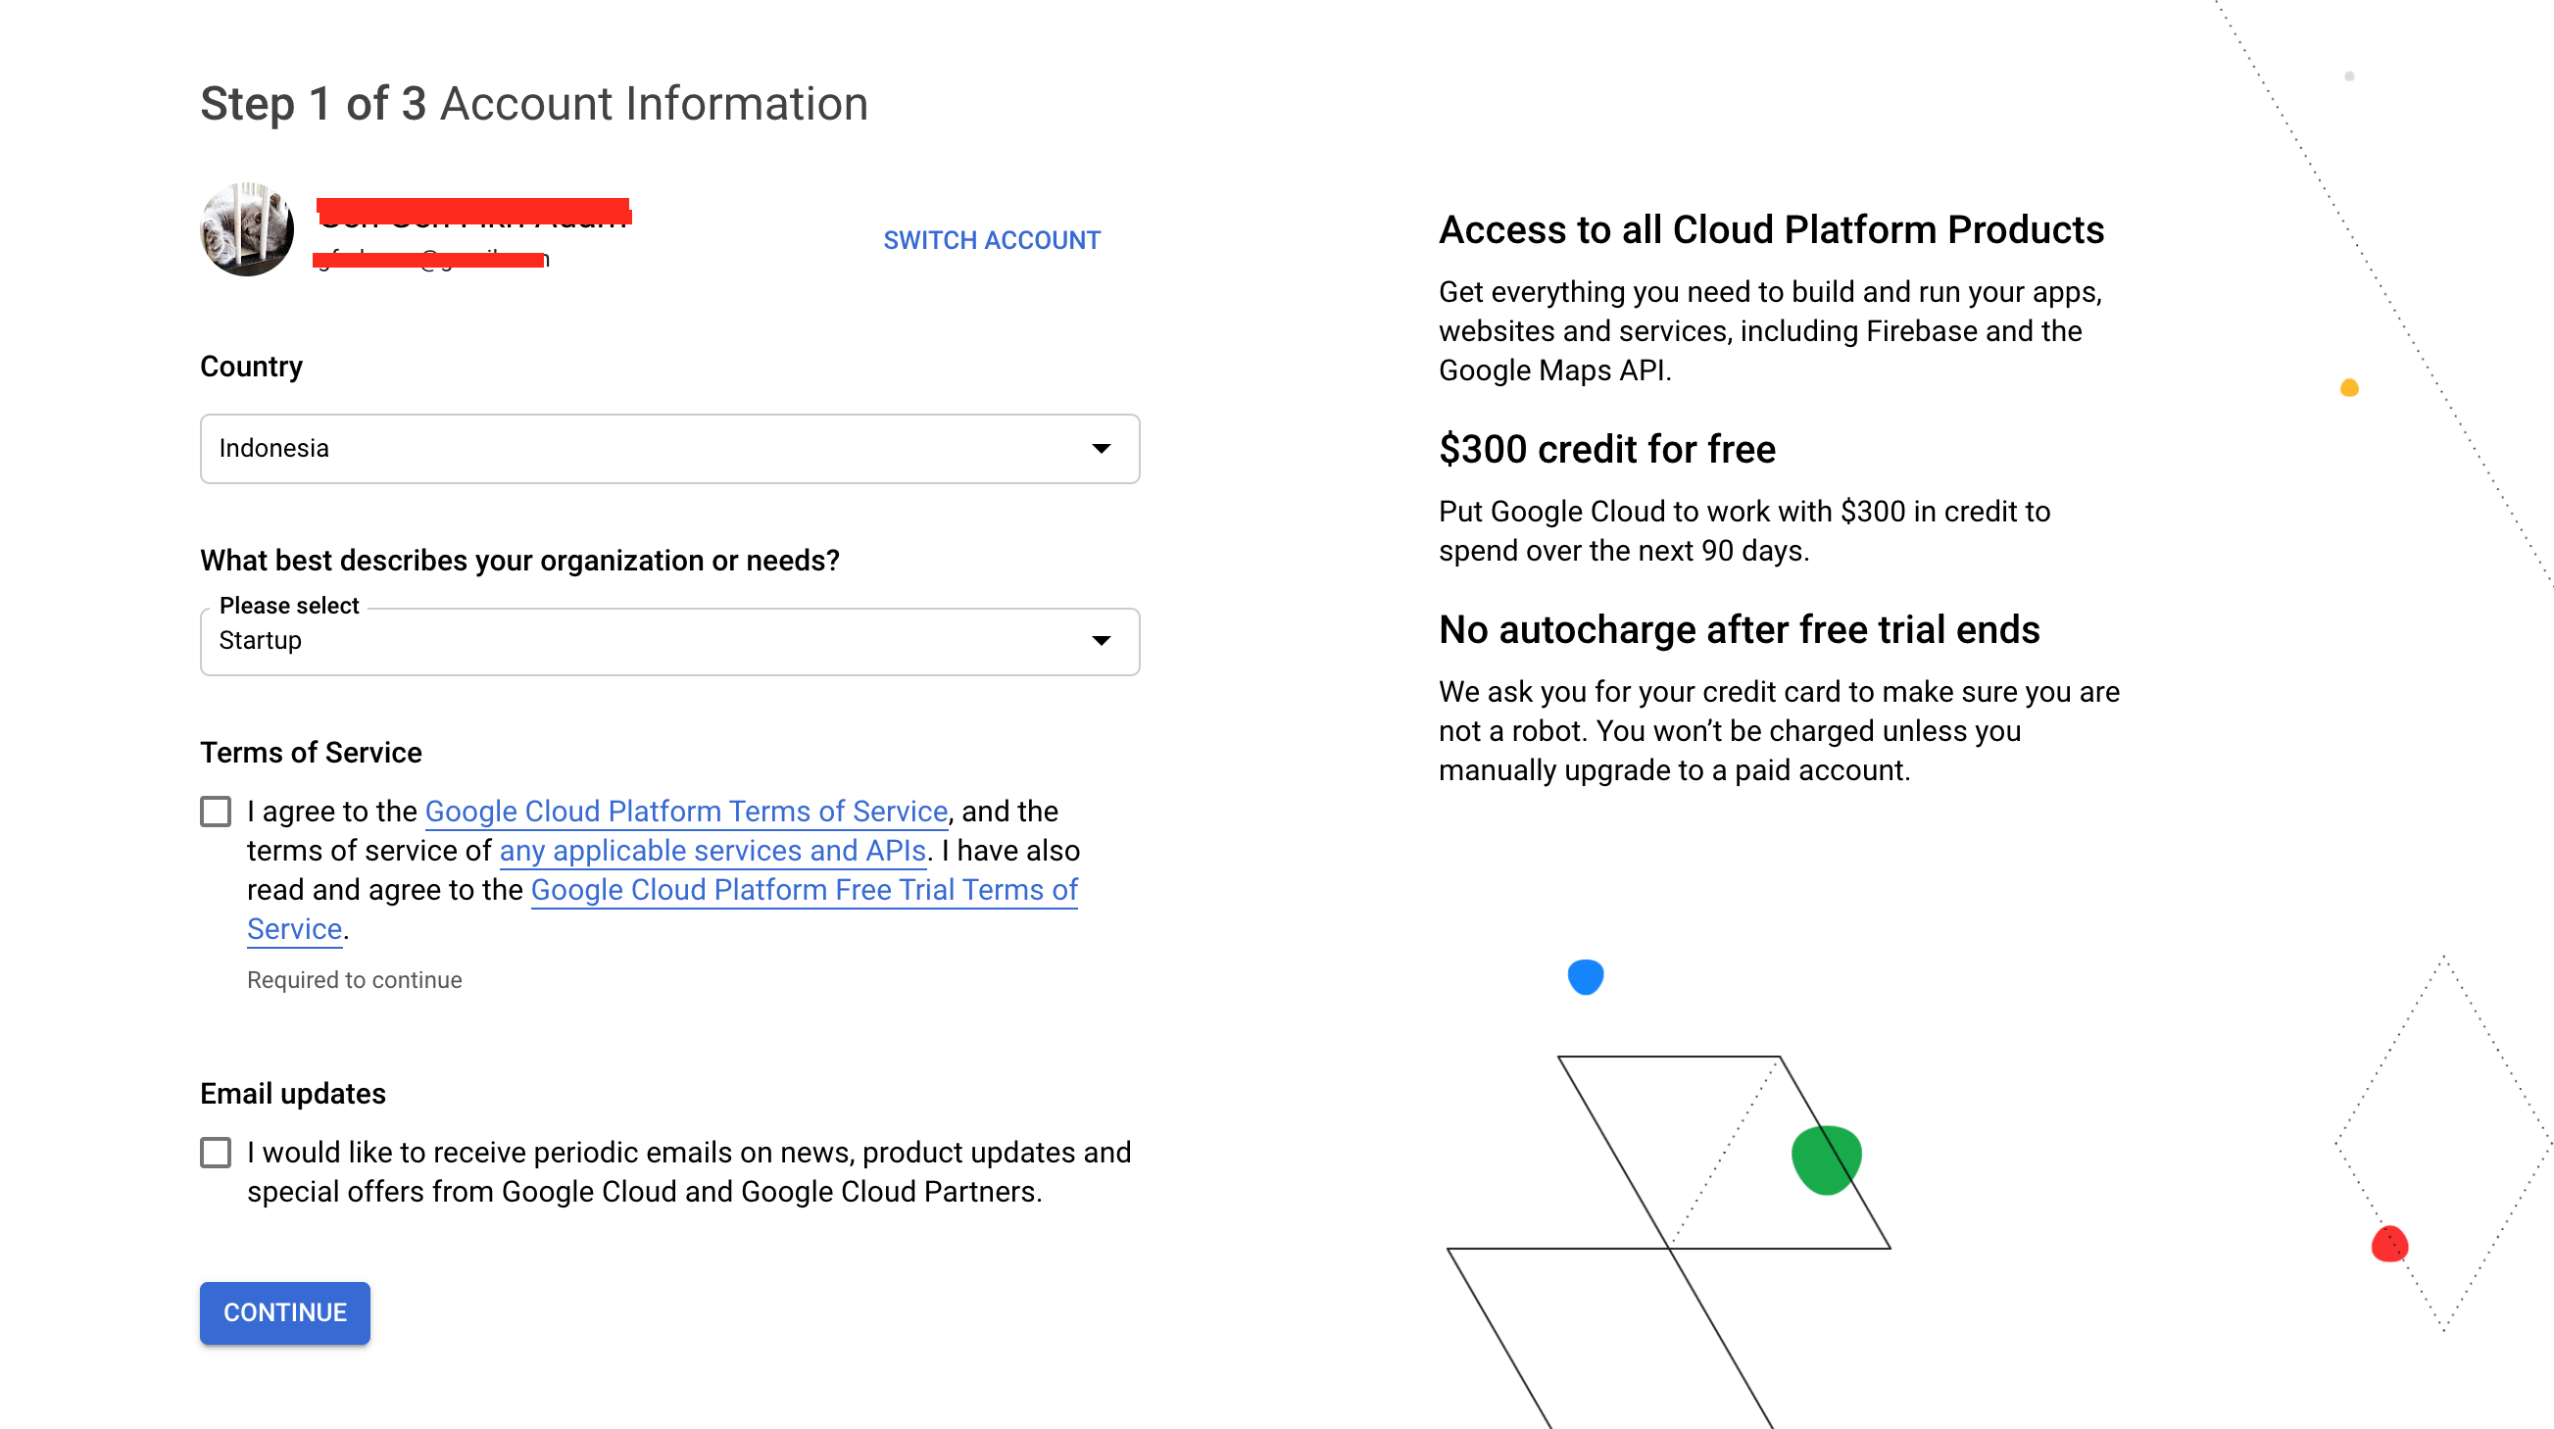Switch to a different Google account
Screen dimensions: 2554x1429
992,240
